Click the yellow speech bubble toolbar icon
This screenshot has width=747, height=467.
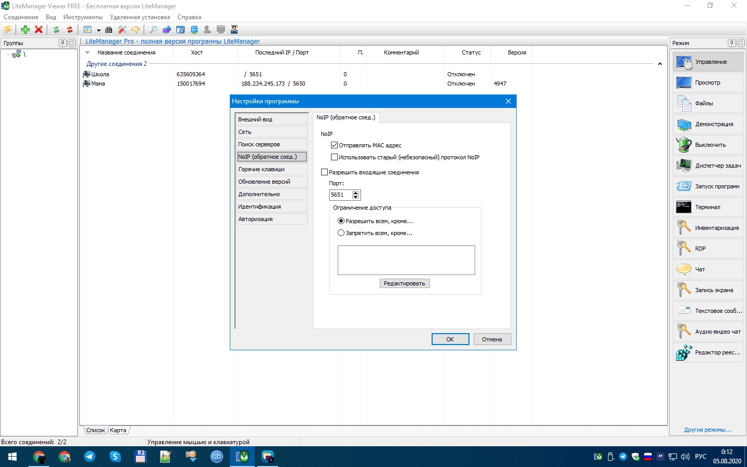pos(136,30)
